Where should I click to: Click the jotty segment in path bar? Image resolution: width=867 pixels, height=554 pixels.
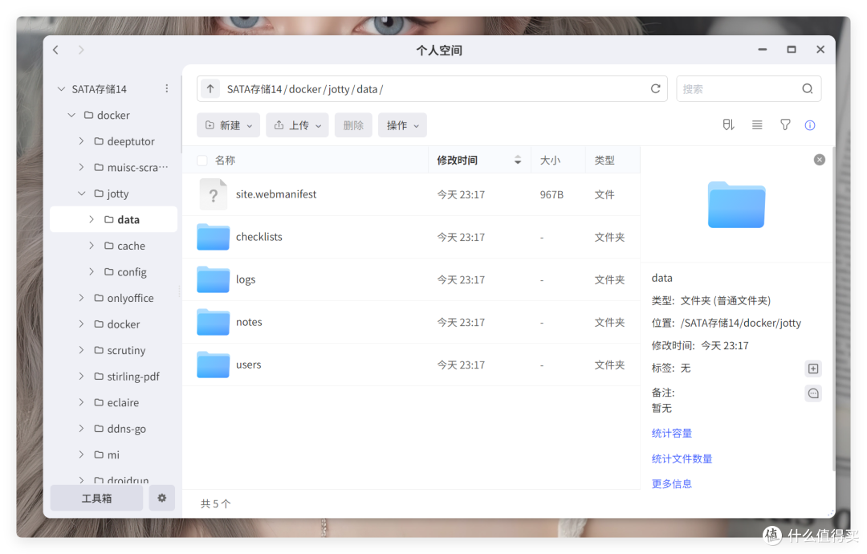click(339, 89)
